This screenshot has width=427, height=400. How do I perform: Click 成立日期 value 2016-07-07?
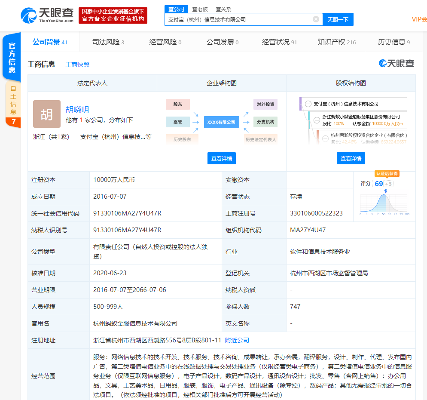[x=110, y=197]
